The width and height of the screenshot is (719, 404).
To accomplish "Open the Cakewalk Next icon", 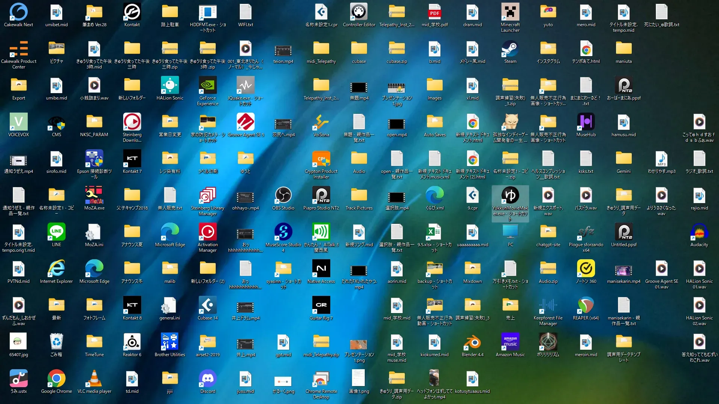I will pyautogui.click(x=18, y=13).
